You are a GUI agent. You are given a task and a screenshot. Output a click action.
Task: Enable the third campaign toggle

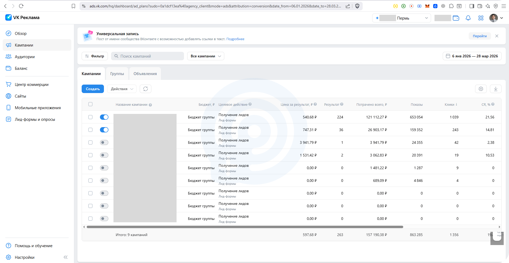(104, 142)
